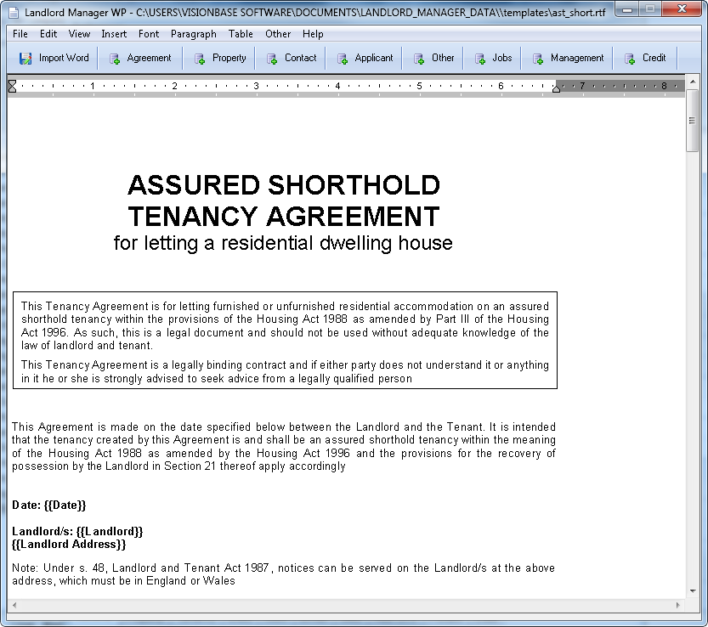Click the 'legally binding contract' paragraph in box
This screenshot has width=708, height=627.
285,371
